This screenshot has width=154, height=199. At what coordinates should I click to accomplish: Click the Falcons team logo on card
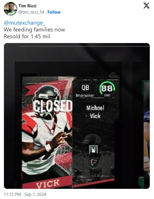pos(93,162)
